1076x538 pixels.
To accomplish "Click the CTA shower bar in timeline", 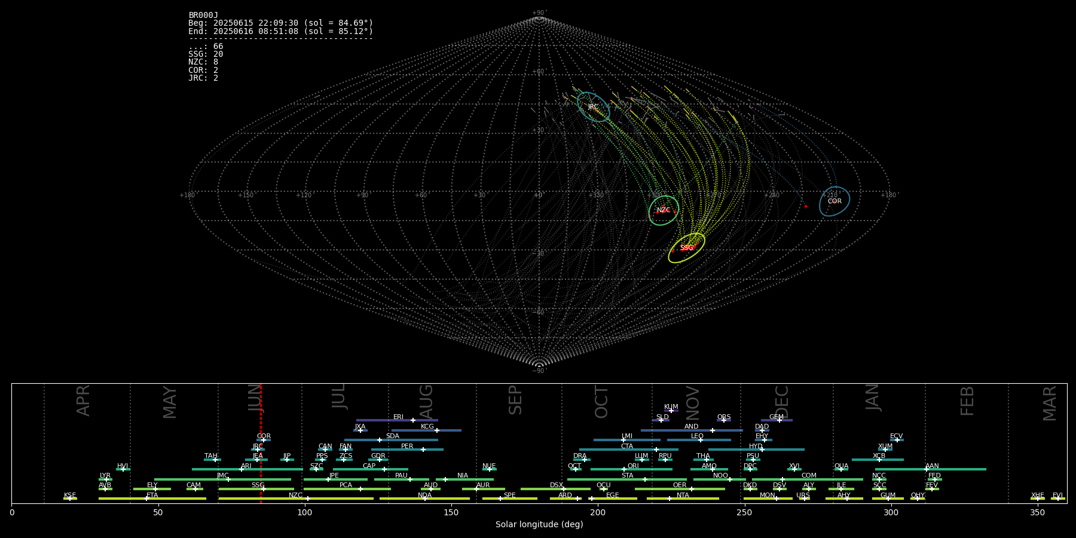I will click(x=628, y=450).
